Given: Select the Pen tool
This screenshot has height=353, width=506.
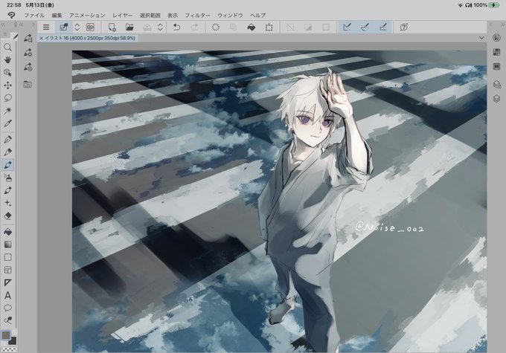Looking at the screenshot, I should pyautogui.click(x=7, y=139).
